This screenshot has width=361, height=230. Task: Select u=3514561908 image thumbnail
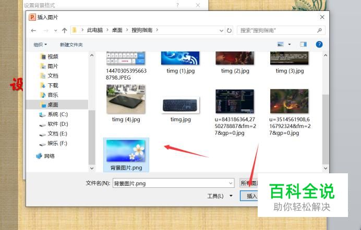click(x=290, y=101)
